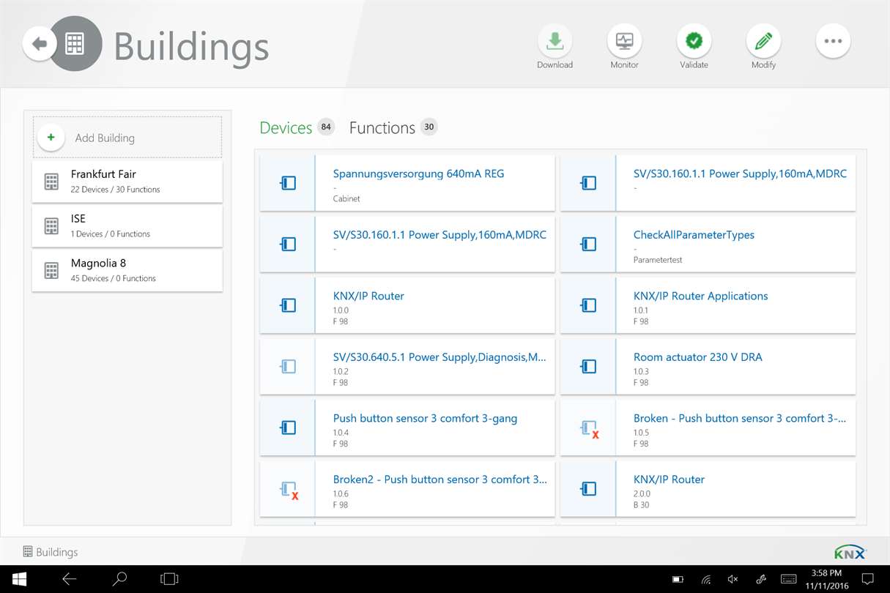Select the Magnolia 8 building
This screenshot has width=890, height=593.
click(127, 271)
